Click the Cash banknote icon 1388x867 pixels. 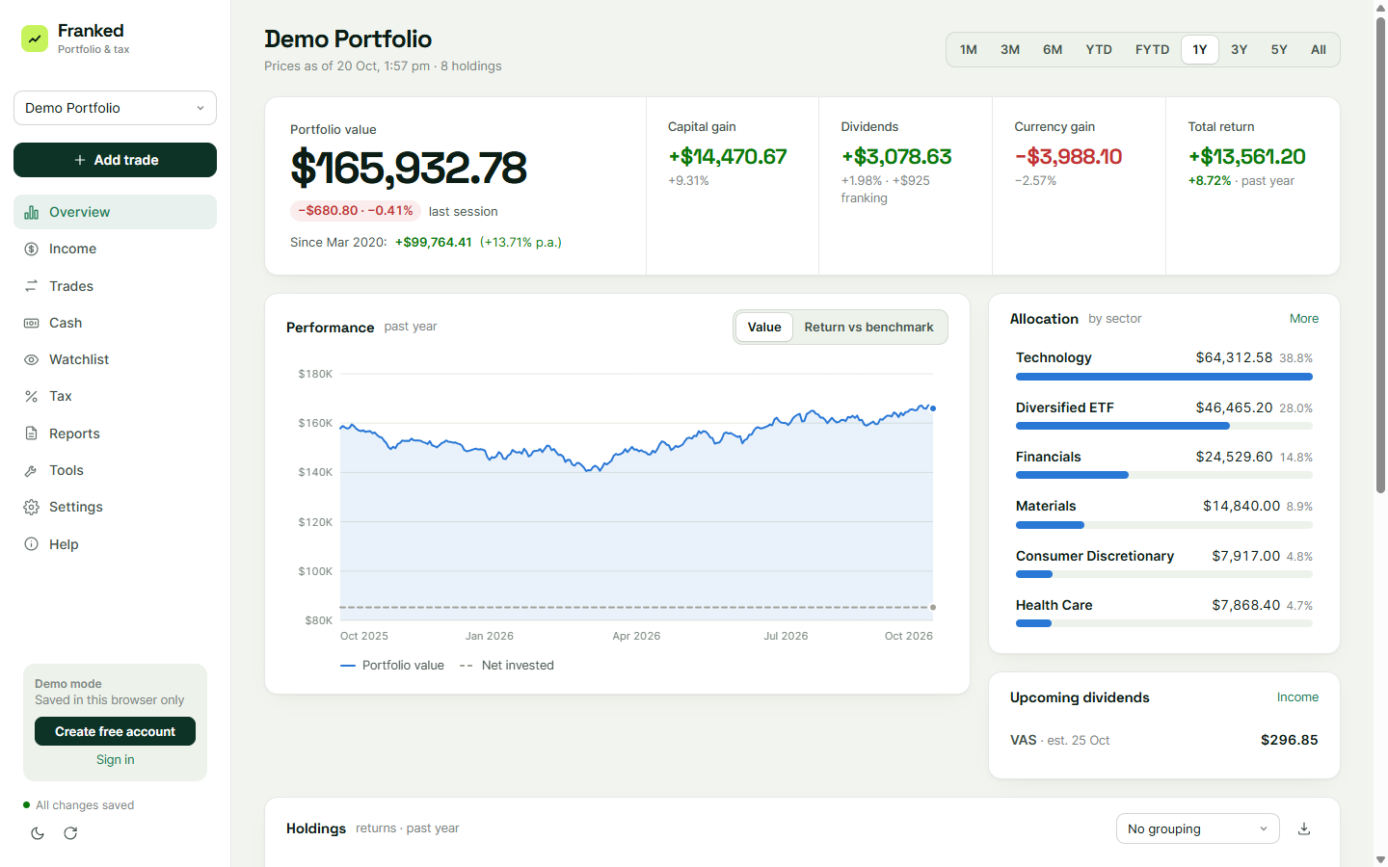[x=32, y=323]
